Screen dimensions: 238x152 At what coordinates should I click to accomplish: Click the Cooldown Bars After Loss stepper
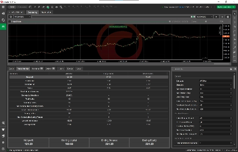[231, 105]
